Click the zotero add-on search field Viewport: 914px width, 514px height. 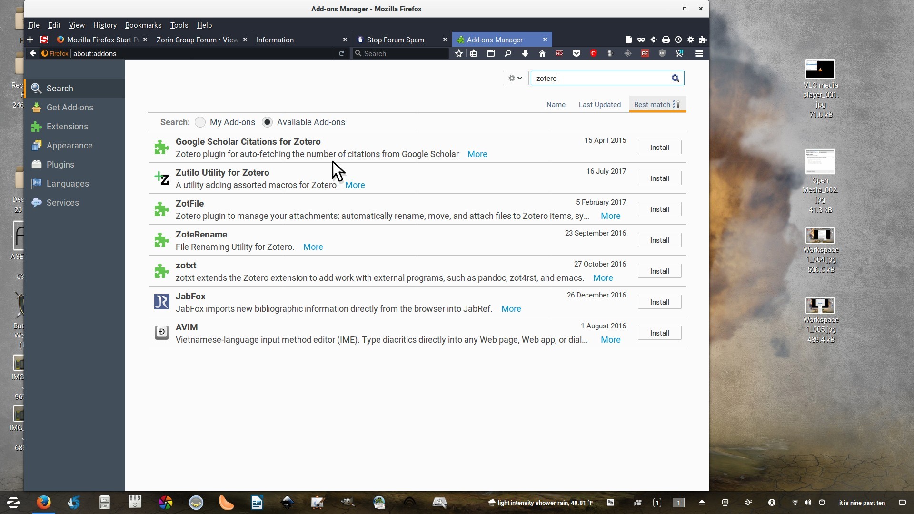point(600,78)
